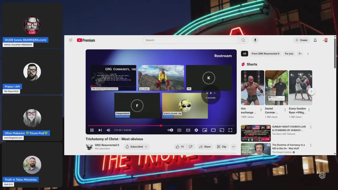The image size is (338, 190).
Task: Switch to miniplayer mode
Action: (x=205, y=130)
